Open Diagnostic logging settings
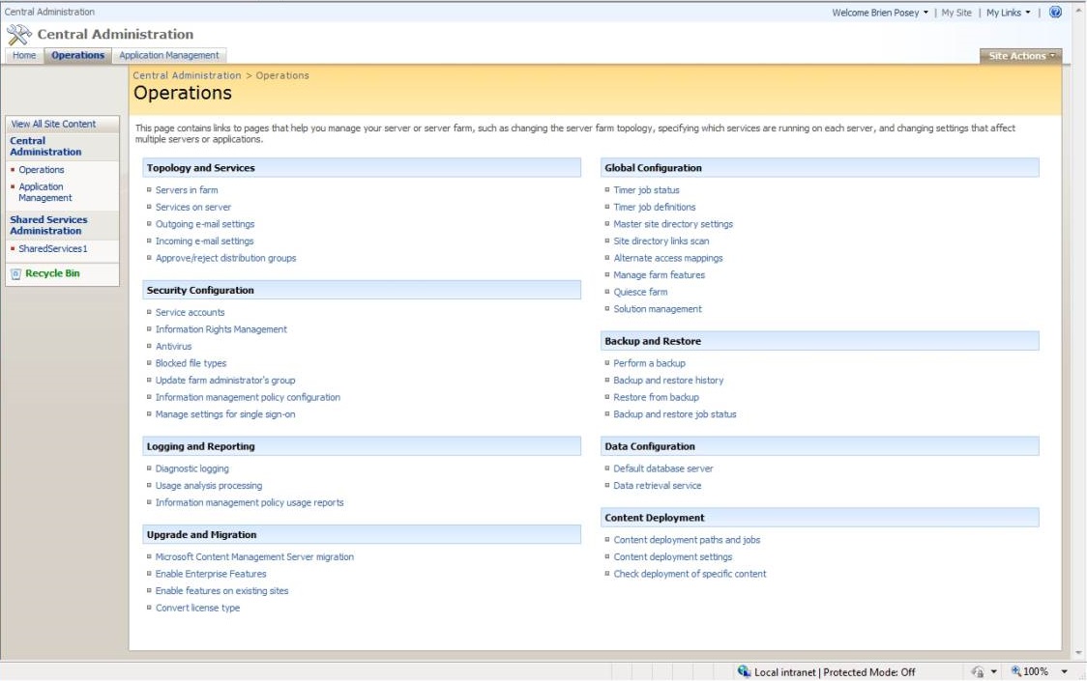This screenshot has width=1087, height=681. (x=190, y=468)
